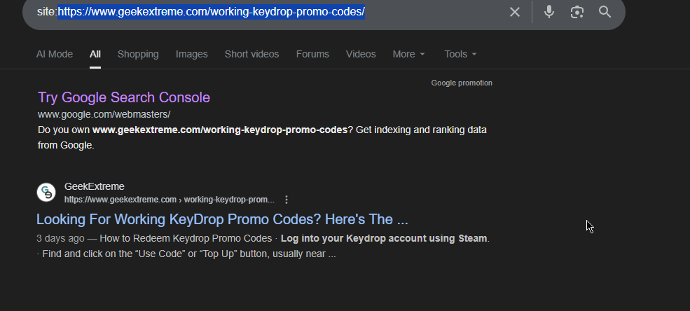
Task: Select the All results tab
Action: coord(95,54)
